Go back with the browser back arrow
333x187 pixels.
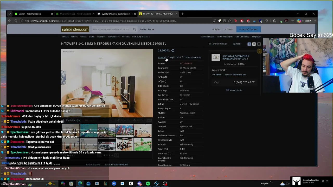[x=10, y=21]
